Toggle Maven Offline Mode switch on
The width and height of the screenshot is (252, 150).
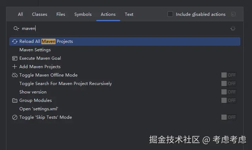click(228, 75)
